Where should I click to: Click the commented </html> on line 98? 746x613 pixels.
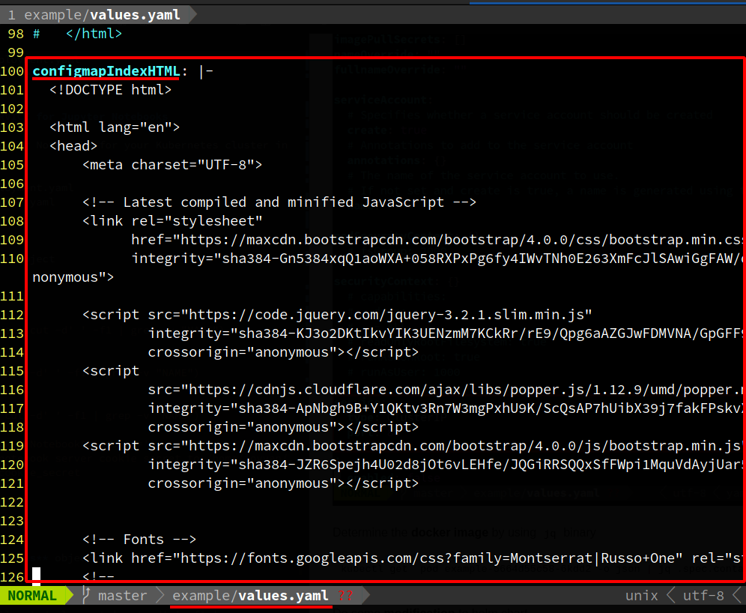[94, 34]
